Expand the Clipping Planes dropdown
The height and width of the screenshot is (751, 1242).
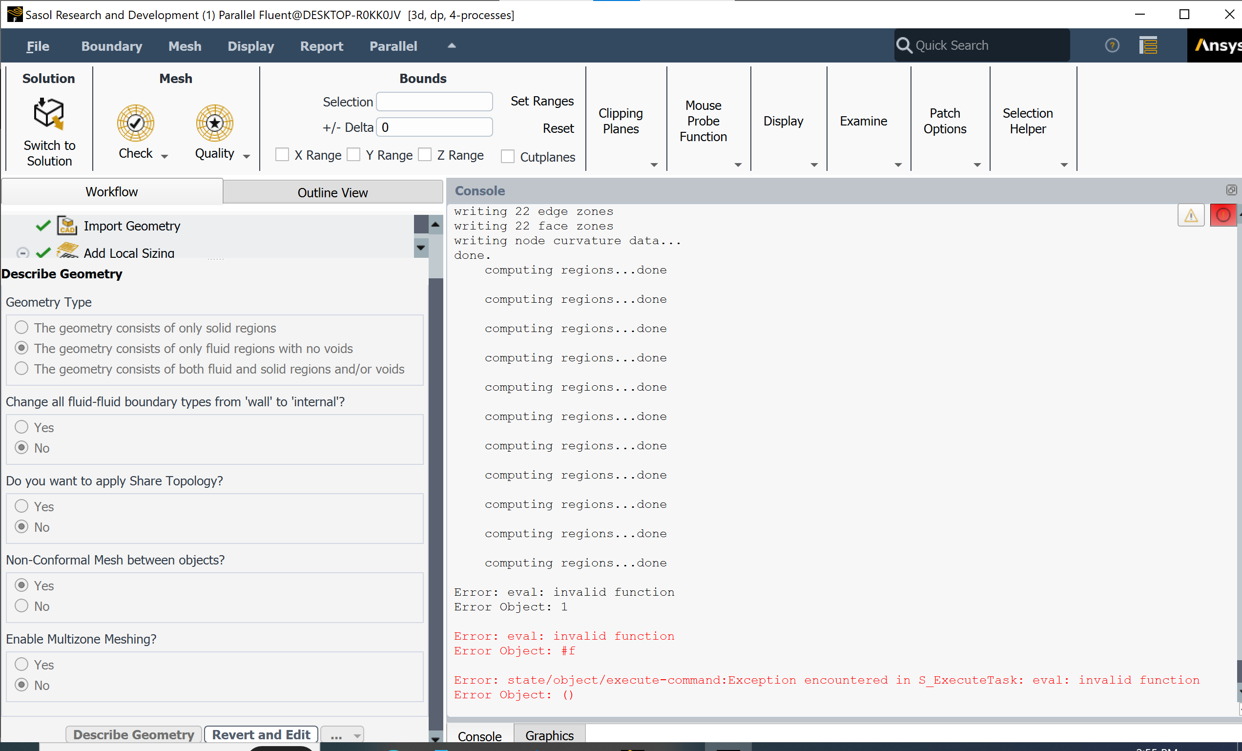pyautogui.click(x=654, y=165)
